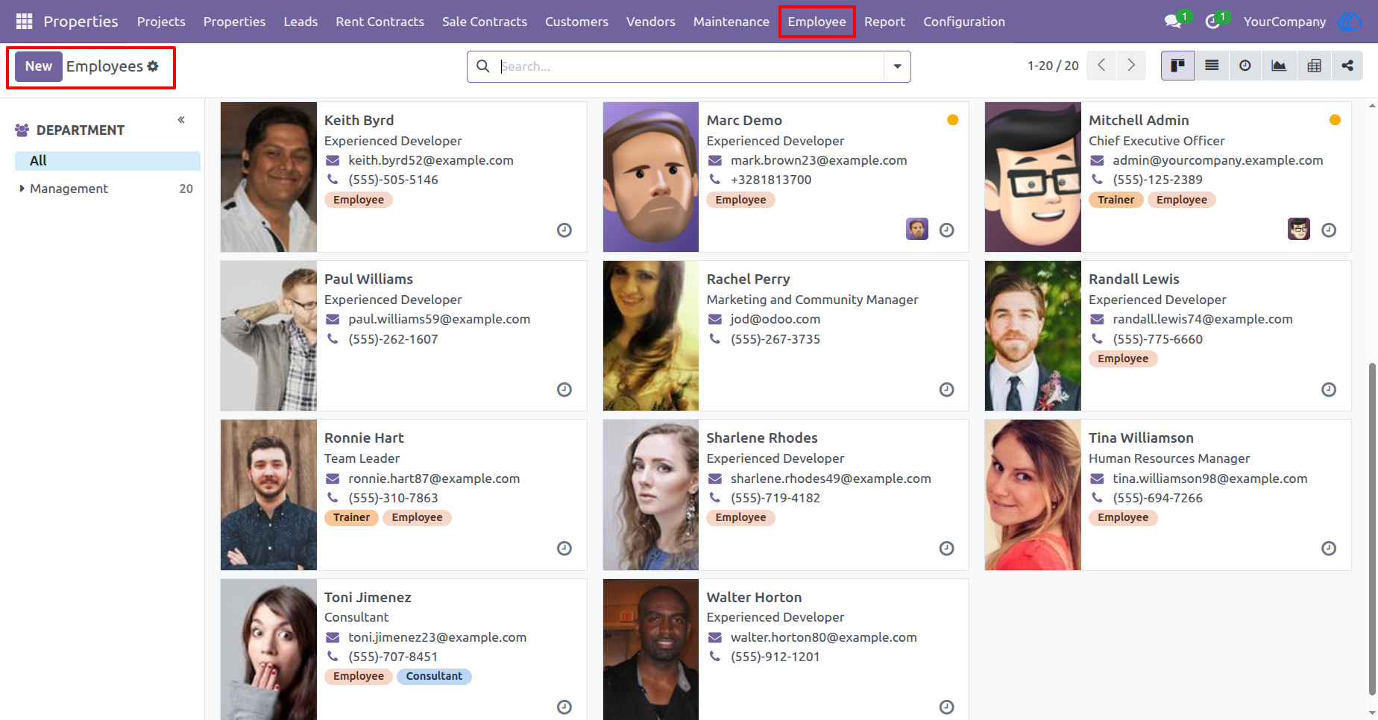Open the Maintenance menu

731,22
